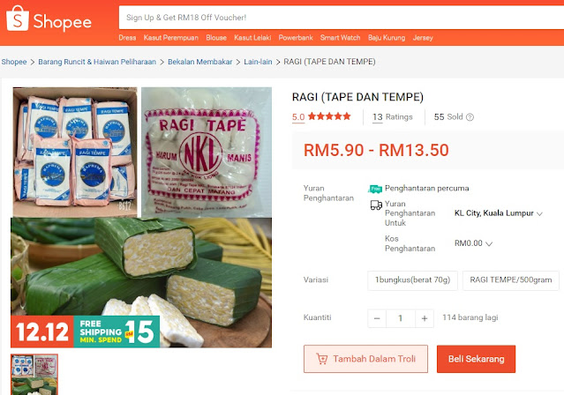Click Tambah Dalam Troli button
Image resolution: width=564 pixels, height=395 pixels.
pos(365,359)
